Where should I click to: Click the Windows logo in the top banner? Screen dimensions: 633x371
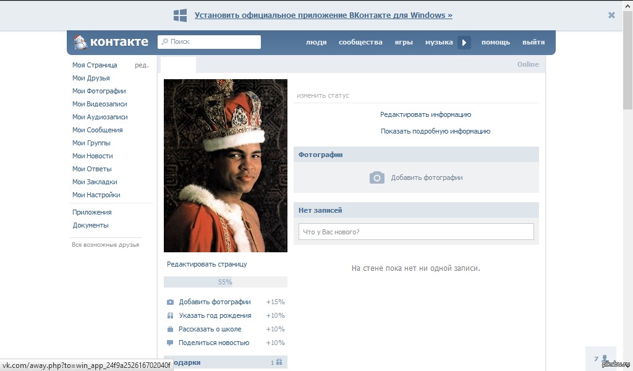coord(180,15)
